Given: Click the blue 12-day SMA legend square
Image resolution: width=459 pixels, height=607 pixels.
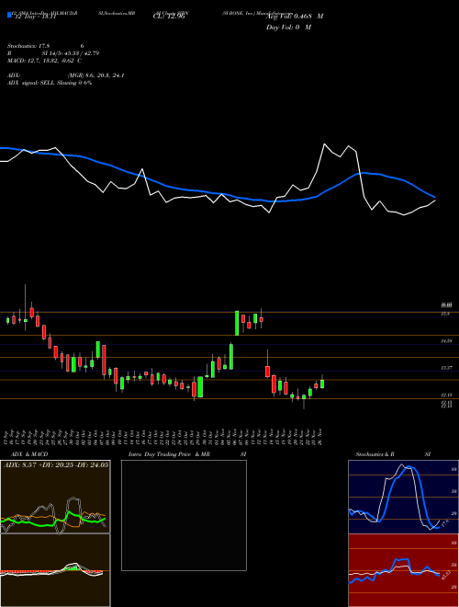Looking at the screenshot, I should click(9, 16).
